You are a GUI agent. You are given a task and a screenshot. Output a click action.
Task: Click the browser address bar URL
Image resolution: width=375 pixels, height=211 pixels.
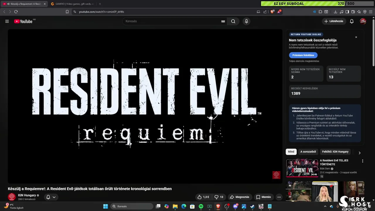[101, 12]
